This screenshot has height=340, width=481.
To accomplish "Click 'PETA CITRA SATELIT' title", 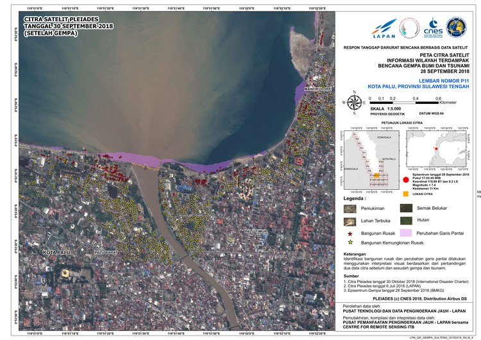I will 444,55.
